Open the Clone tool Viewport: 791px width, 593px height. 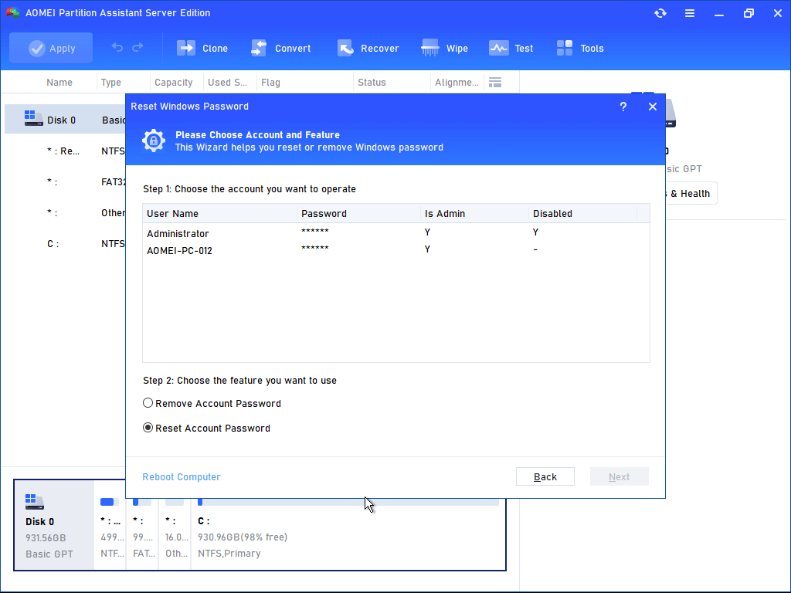tap(202, 49)
